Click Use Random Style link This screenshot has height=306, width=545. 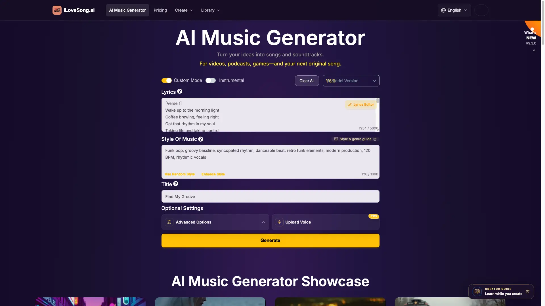(x=180, y=174)
